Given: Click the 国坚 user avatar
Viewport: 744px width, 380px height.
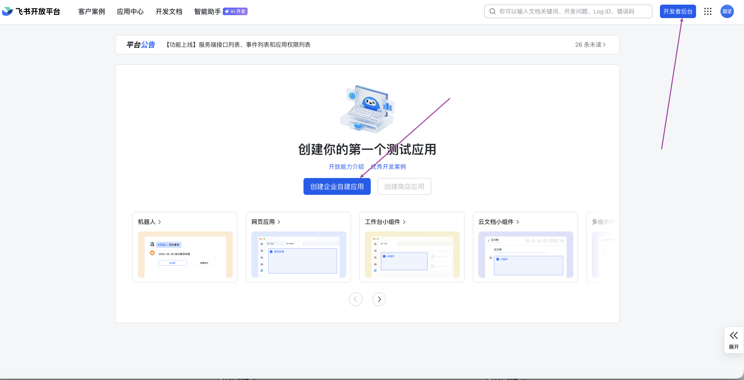Looking at the screenshot, I should coord(727,11).
